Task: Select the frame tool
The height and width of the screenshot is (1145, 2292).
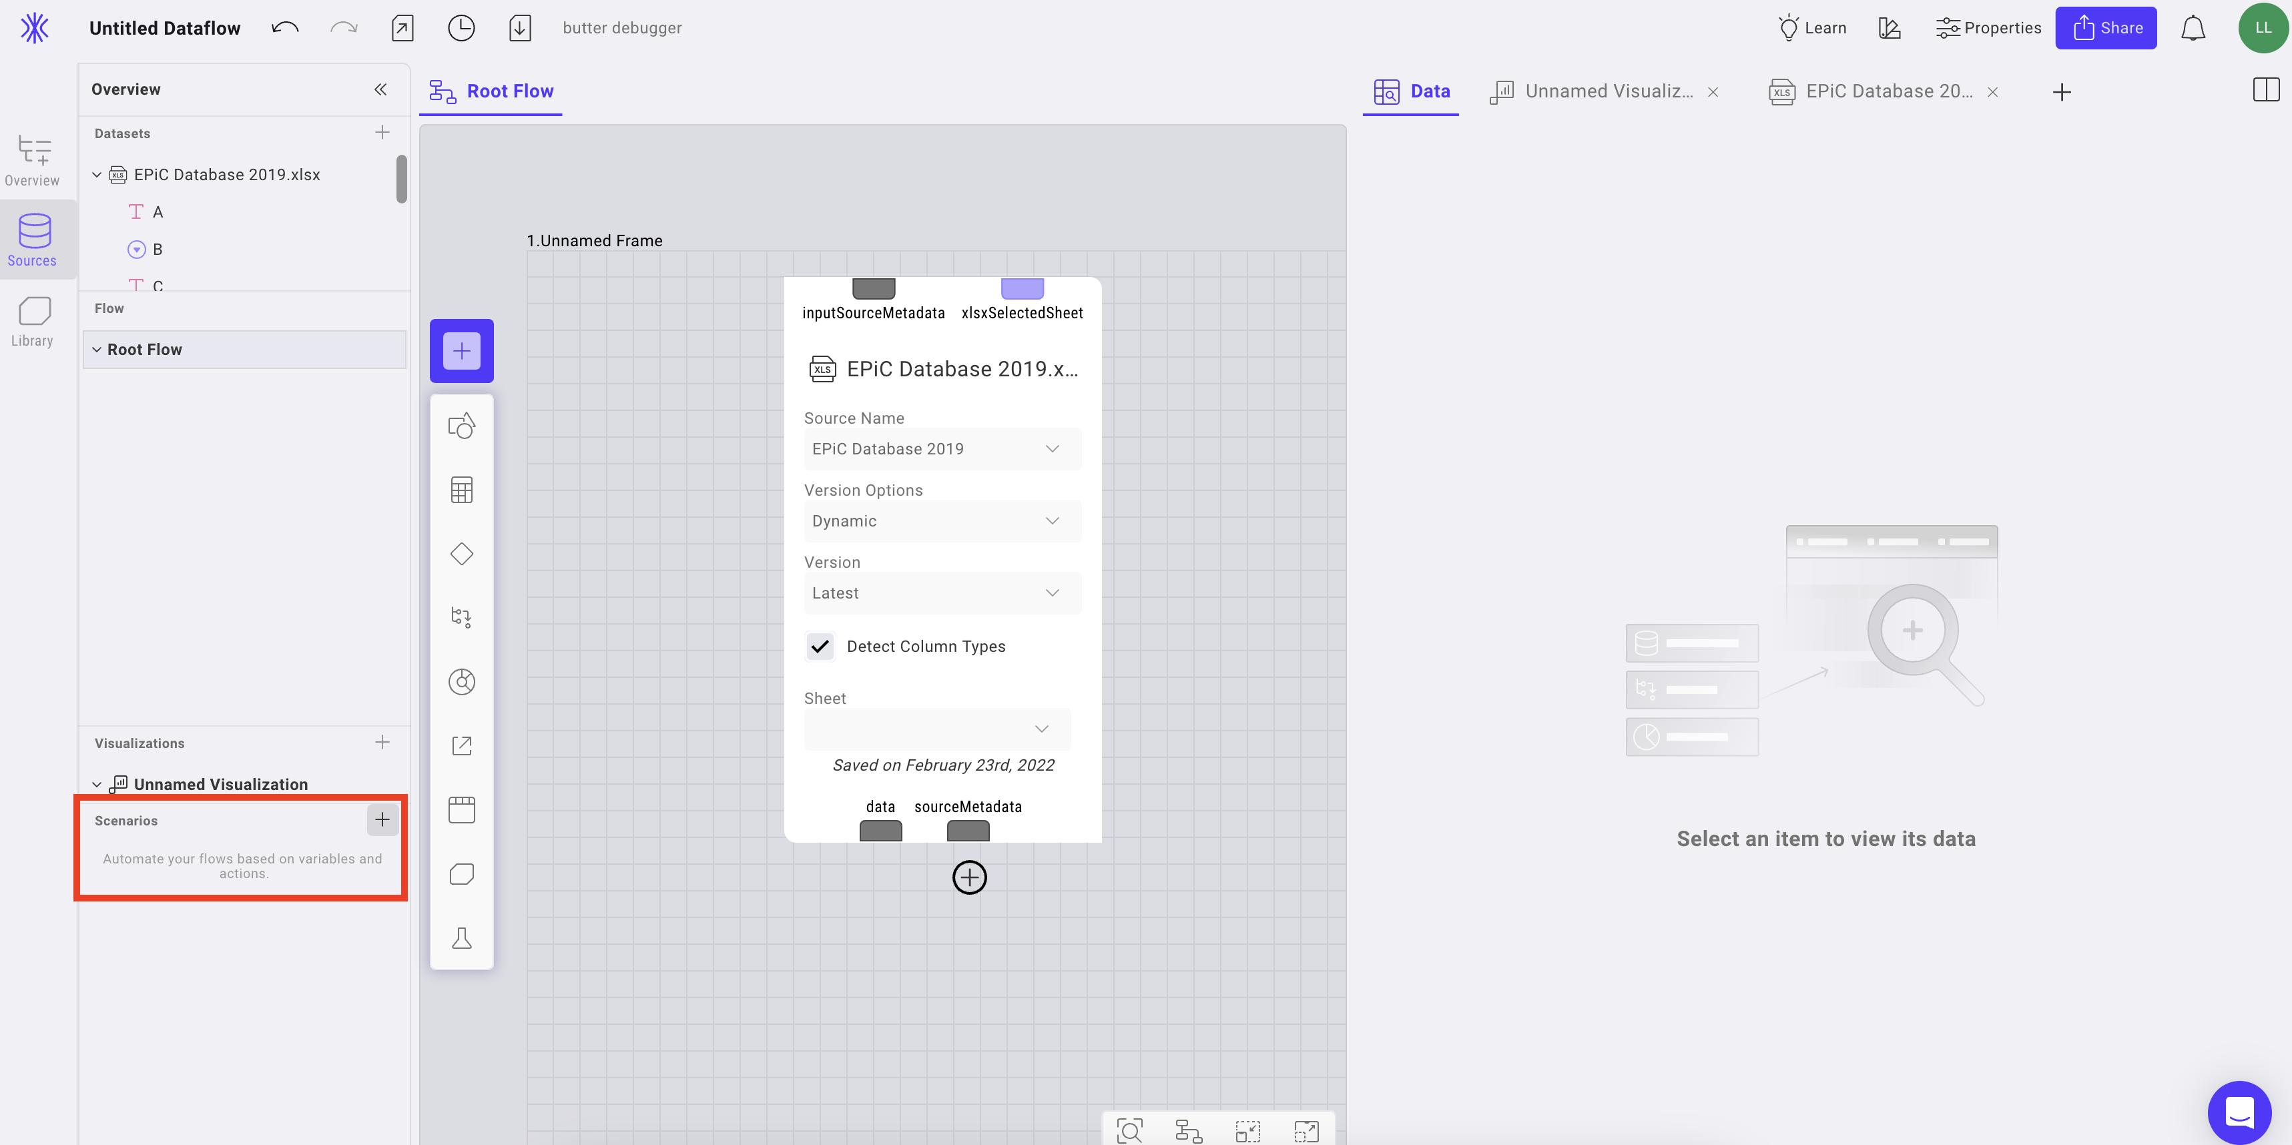Action: pyautogui.click(x=462, y=809)
